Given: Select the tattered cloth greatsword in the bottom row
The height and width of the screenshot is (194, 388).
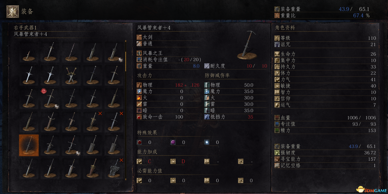Looking at the screenshot, I should click(x=114, y=168).
